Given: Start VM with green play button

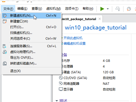Looking at the screenshot, I should [102, 9].
